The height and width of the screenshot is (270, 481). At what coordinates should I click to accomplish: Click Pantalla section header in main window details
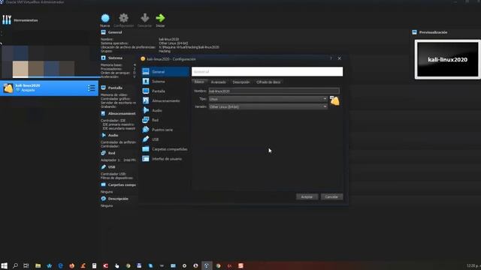(x=112, y=88)
